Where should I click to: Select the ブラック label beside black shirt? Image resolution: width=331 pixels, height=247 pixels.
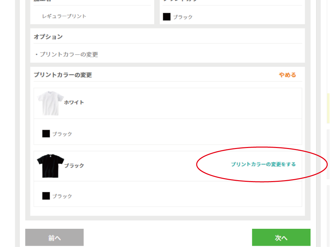coord(74,166)
